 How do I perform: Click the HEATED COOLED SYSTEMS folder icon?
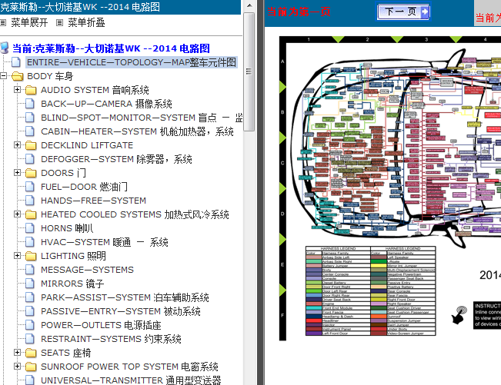[31, 214]
